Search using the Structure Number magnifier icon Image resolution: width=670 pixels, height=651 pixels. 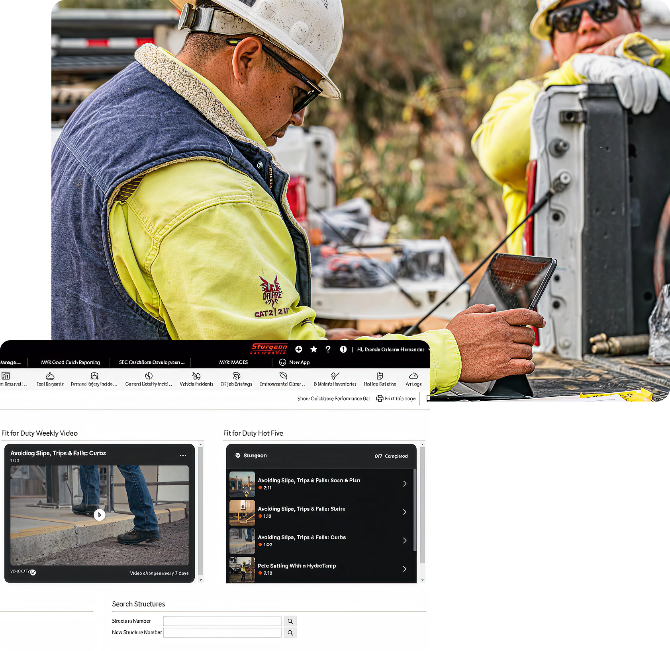click(290, 621)
